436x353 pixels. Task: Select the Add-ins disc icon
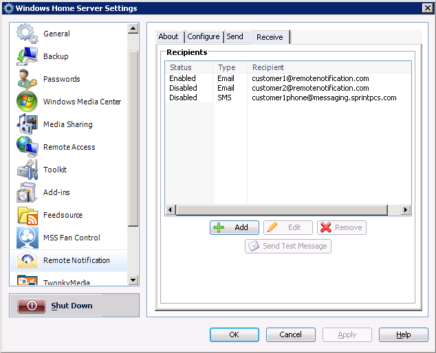(27, 192)
